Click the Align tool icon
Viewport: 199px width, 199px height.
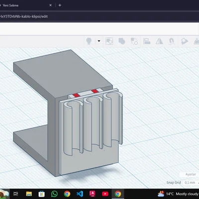(x=147, y=41)
